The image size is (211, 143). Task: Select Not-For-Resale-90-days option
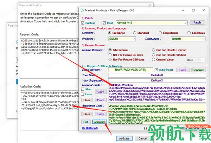coord(153,55)
